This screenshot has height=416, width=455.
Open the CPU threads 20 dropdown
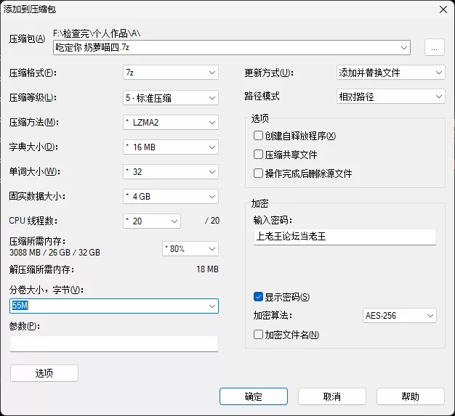tap(152, 221)
